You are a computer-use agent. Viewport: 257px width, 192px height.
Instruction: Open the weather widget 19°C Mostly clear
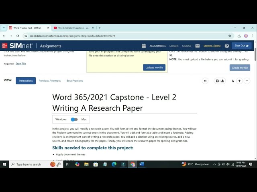[x=195, y=164]
